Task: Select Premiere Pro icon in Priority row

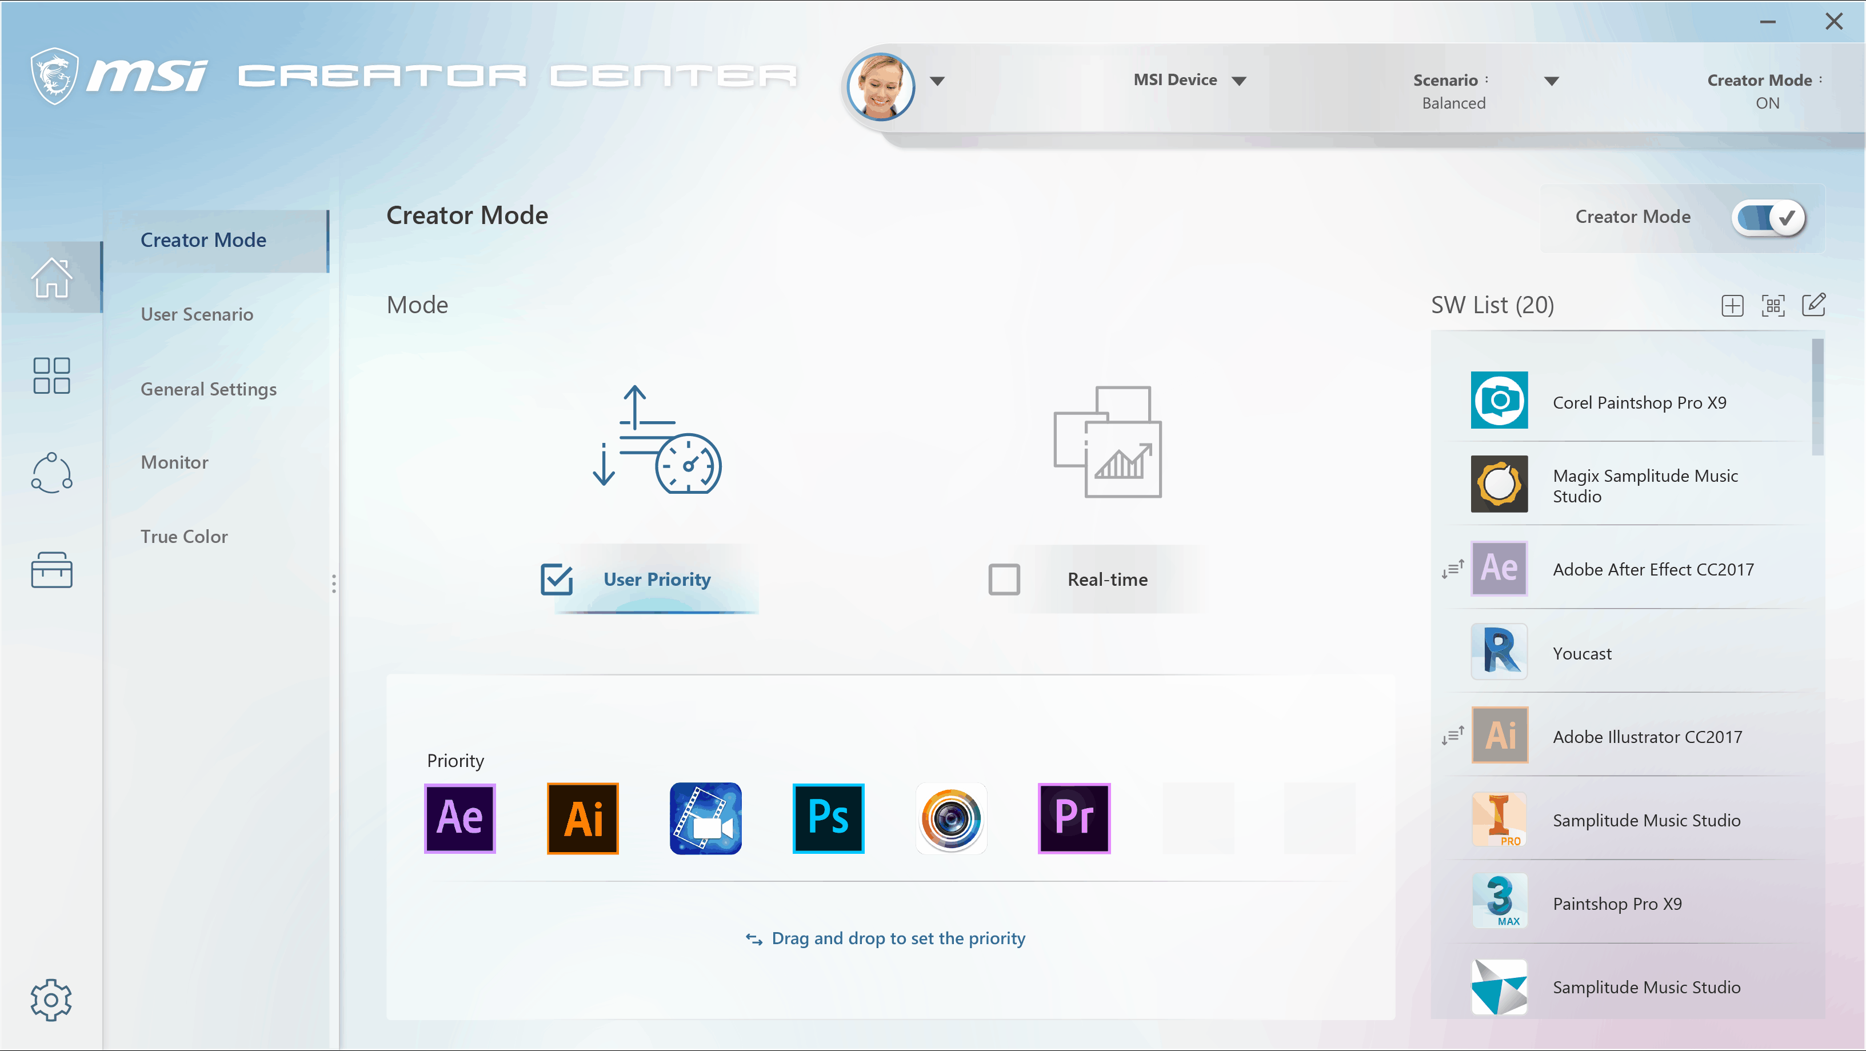Action: (1073, 818)
